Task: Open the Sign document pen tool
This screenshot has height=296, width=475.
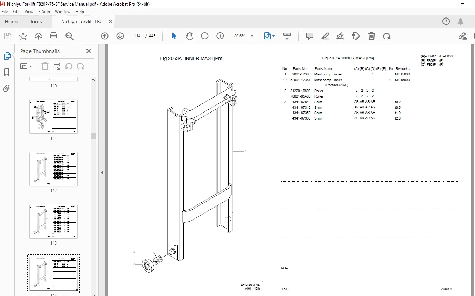Action: point(340,36)
